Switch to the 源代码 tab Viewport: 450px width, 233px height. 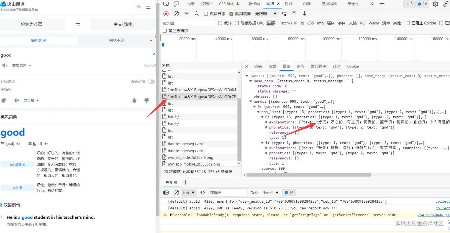pos(254,4)
